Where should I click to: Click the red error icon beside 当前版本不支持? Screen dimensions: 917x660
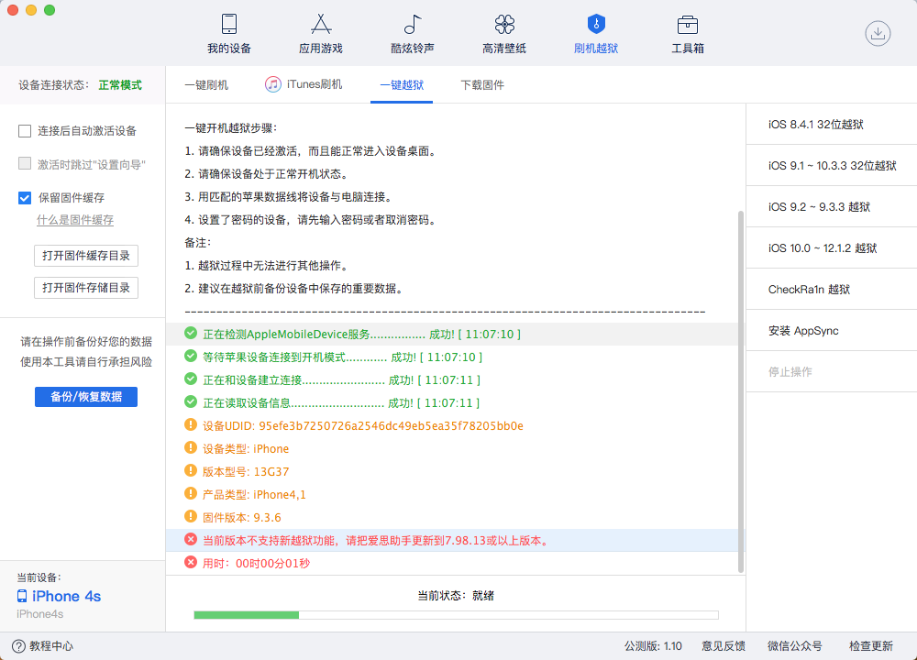coord(191,539)
